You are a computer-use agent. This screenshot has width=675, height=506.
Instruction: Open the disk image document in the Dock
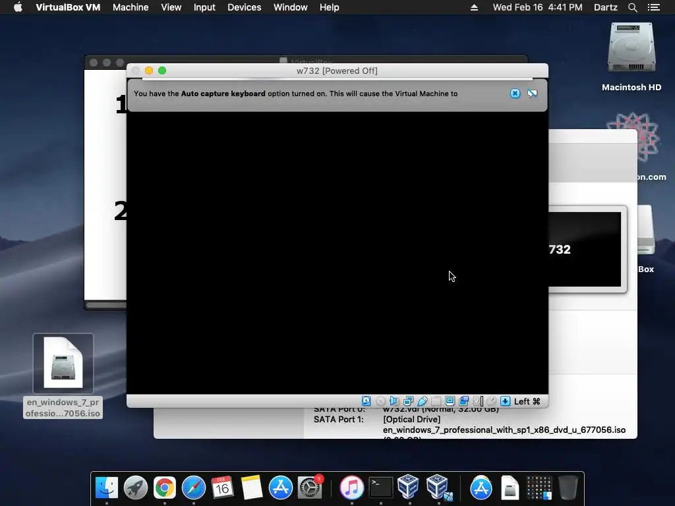[x=510, y=488]
